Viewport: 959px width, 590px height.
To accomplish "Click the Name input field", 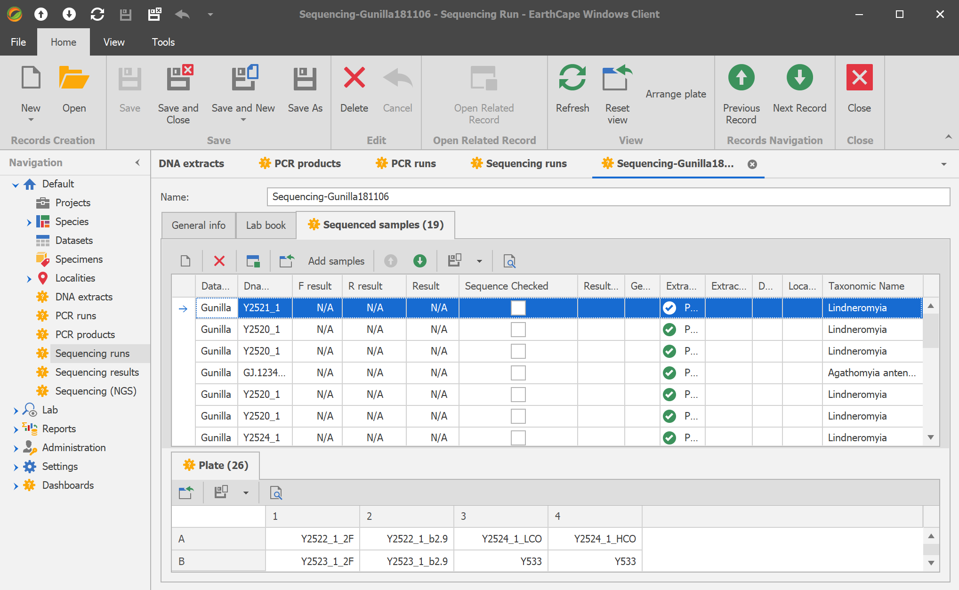I will point(608,197).
